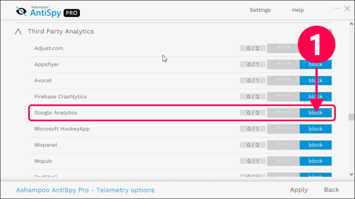Viewport: 355px width, 199px height.
Task: Open the Help menu
Action: pyautogui.click(x=298, y=10)
